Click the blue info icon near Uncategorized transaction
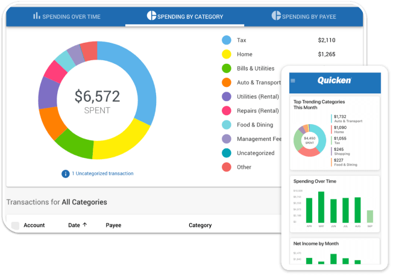The height and width of the screenshot is (276, 393). click(x=65, y=174)
